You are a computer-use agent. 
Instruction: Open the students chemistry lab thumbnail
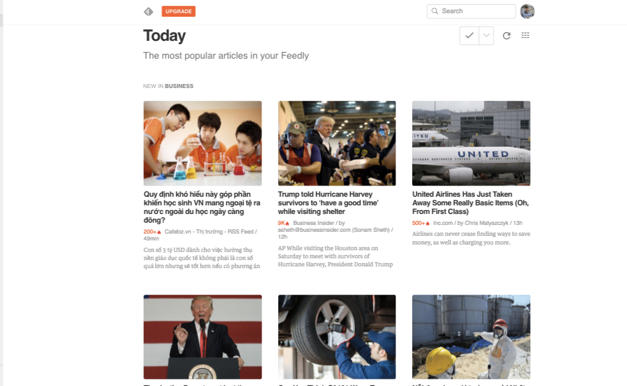point(203,143)
